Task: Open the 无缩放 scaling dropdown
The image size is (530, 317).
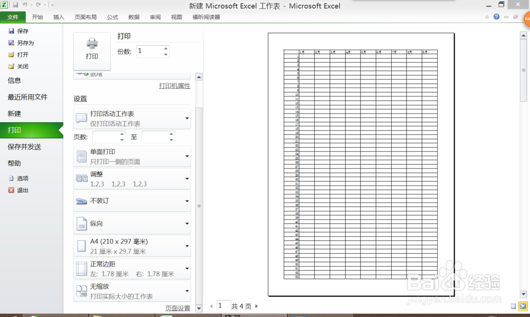Action: click(x=132, y=291)
